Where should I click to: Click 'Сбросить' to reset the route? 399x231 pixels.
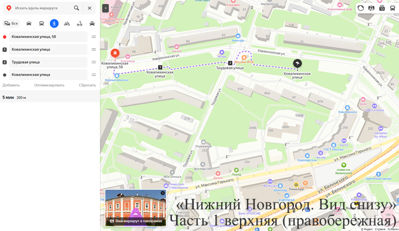click(x=87, y=85)
